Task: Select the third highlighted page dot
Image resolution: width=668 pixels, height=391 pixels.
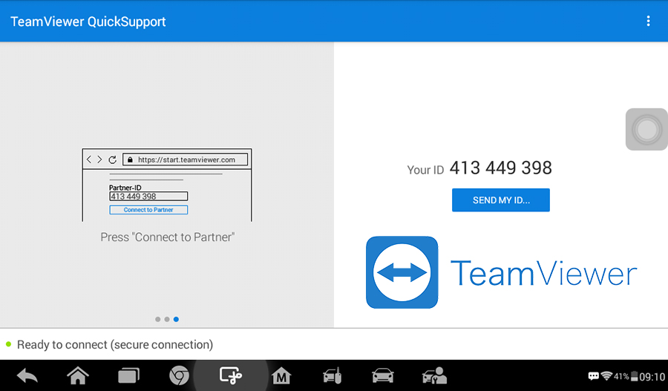Action: coord(176,319)
